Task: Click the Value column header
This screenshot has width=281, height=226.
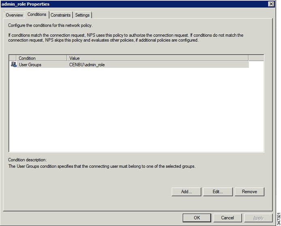Action: [x=158, y=58]
